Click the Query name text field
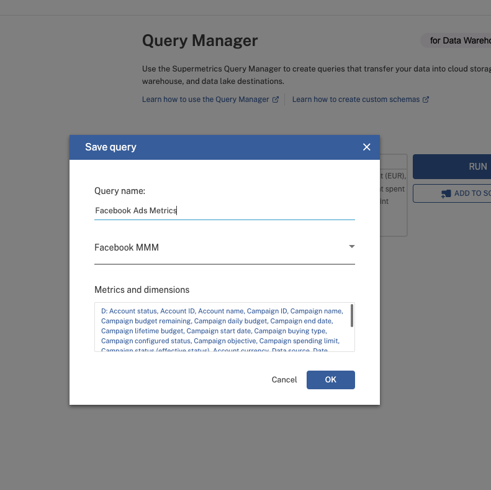 point(224,211)
